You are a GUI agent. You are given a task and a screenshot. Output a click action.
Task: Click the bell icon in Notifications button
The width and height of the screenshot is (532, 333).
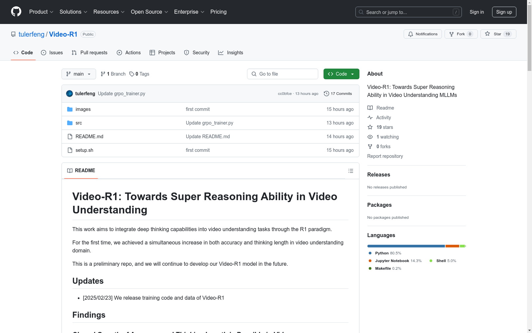411,34
